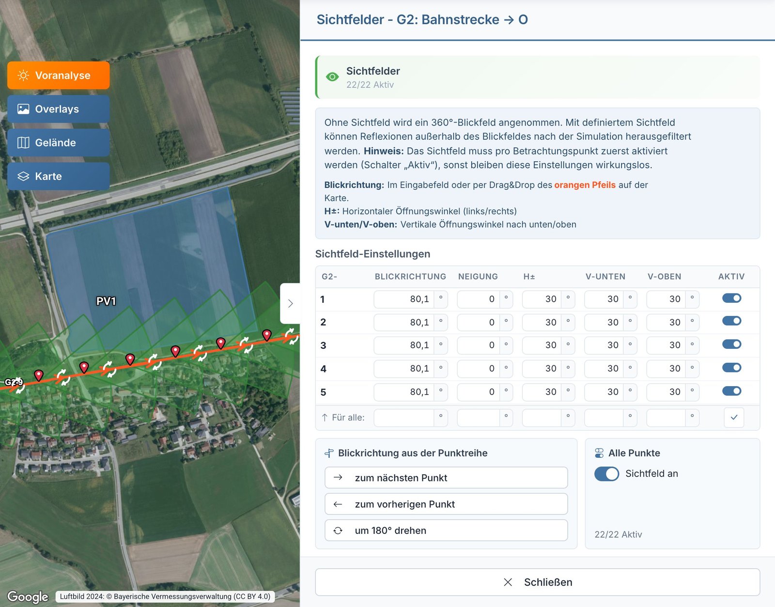Select the H± value in row 3
The width and height of the screenshot is (775, 607).
click(542, 345)
